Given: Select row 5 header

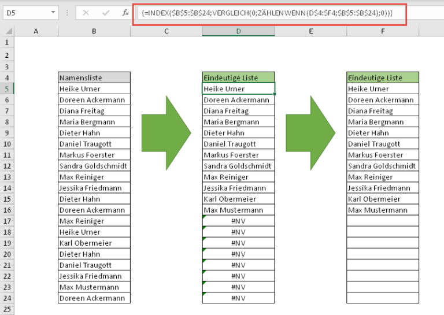Looking at the screenshot, I should (x=7, y=89).
